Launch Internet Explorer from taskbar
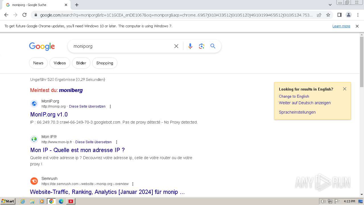 click(x=23, y=201)
